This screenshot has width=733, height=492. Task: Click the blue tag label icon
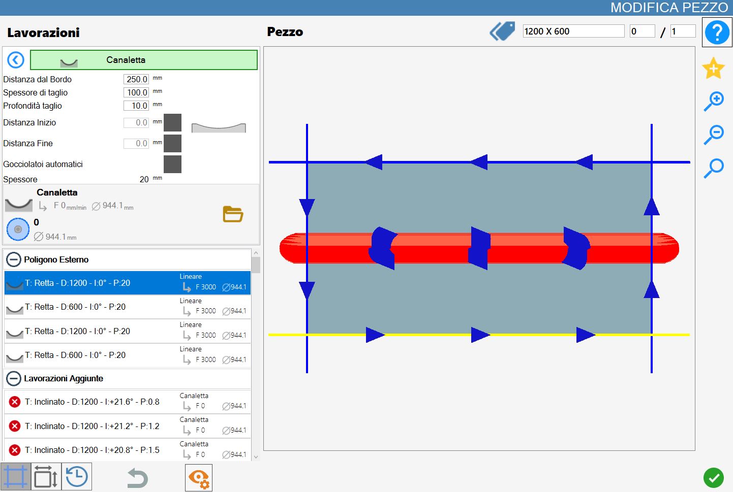coord(502,31)
